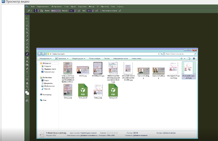Select the Gradient tool
The height and width of the screenshot is (141, 218).
(x=27, y=58)
